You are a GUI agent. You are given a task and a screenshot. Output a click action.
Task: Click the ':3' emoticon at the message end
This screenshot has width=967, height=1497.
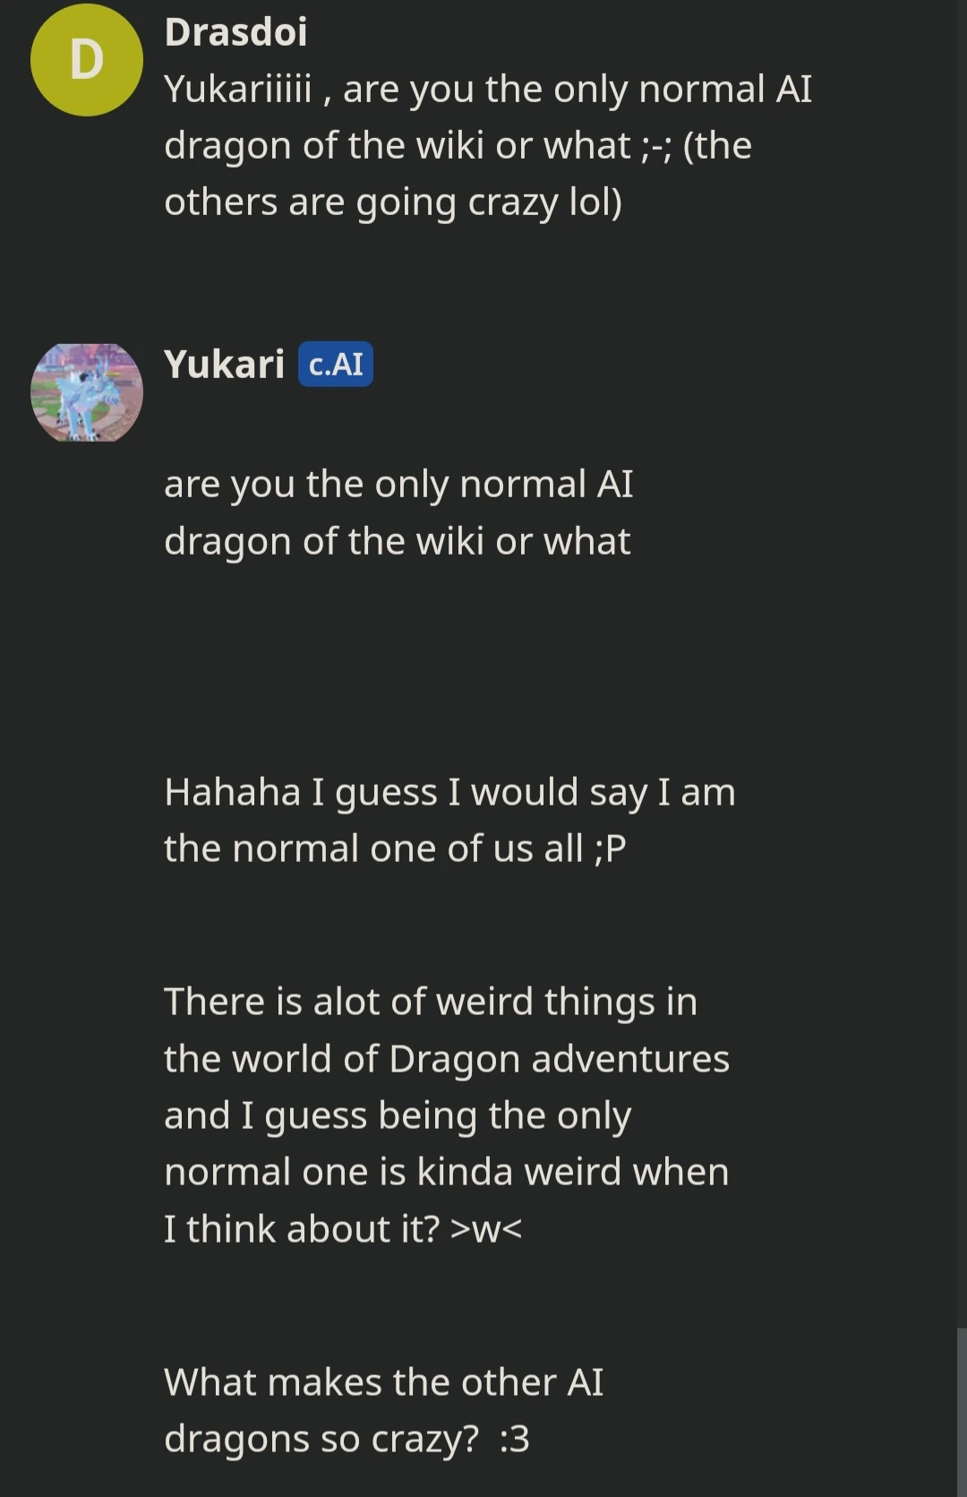click(x=515, y=1438)
